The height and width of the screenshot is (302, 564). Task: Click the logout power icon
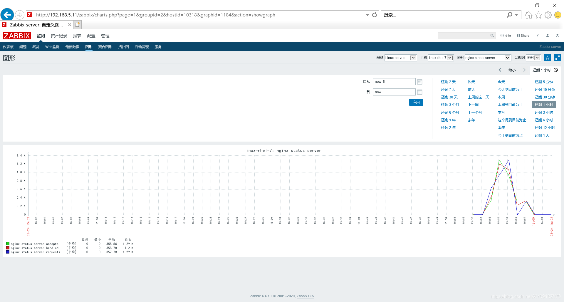(557, 36)
